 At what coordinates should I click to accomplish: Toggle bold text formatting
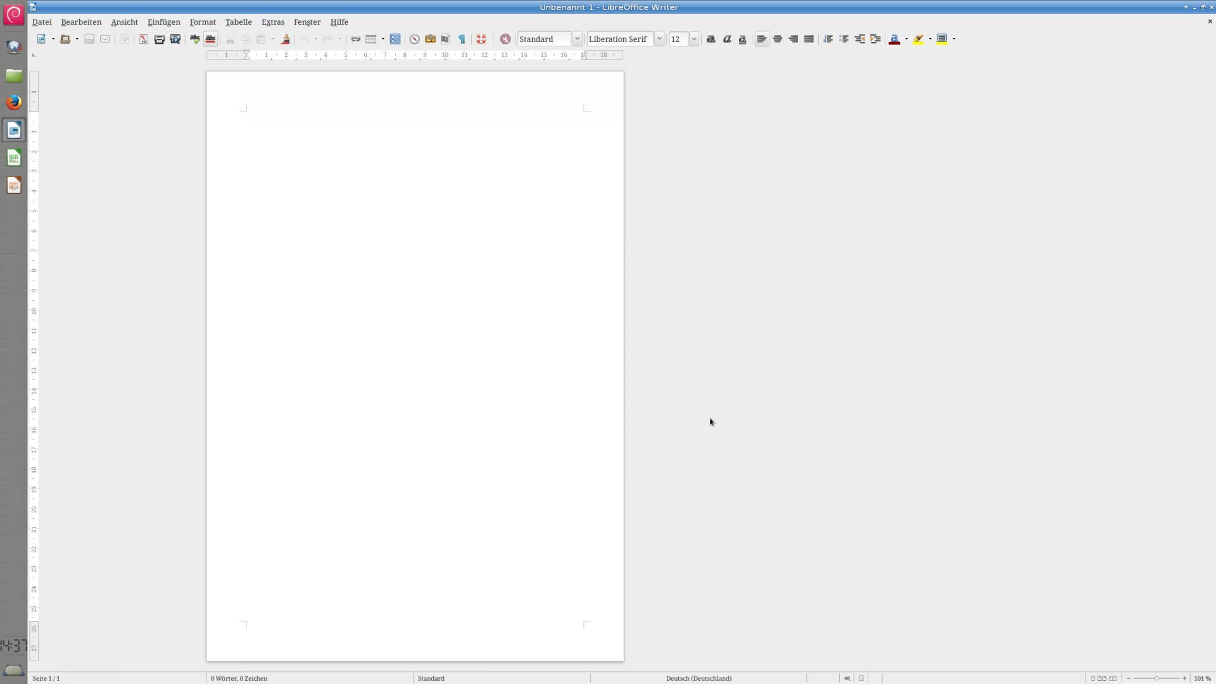(711, 39)
